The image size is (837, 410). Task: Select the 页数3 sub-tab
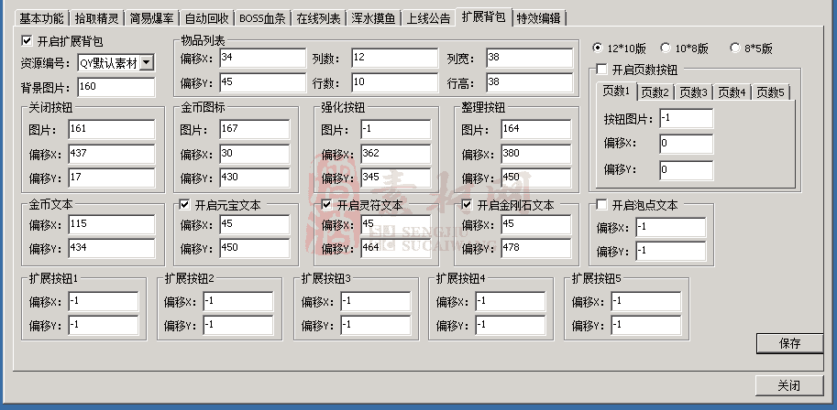693,92
